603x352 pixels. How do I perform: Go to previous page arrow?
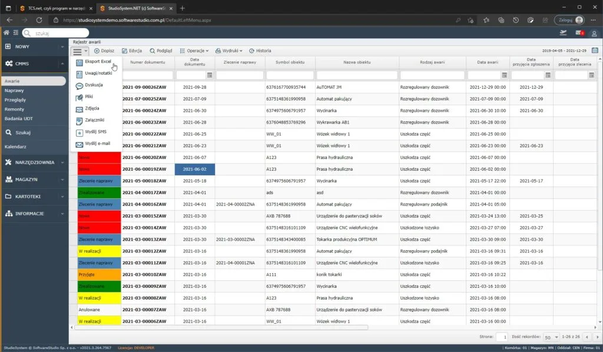point(587,337)
